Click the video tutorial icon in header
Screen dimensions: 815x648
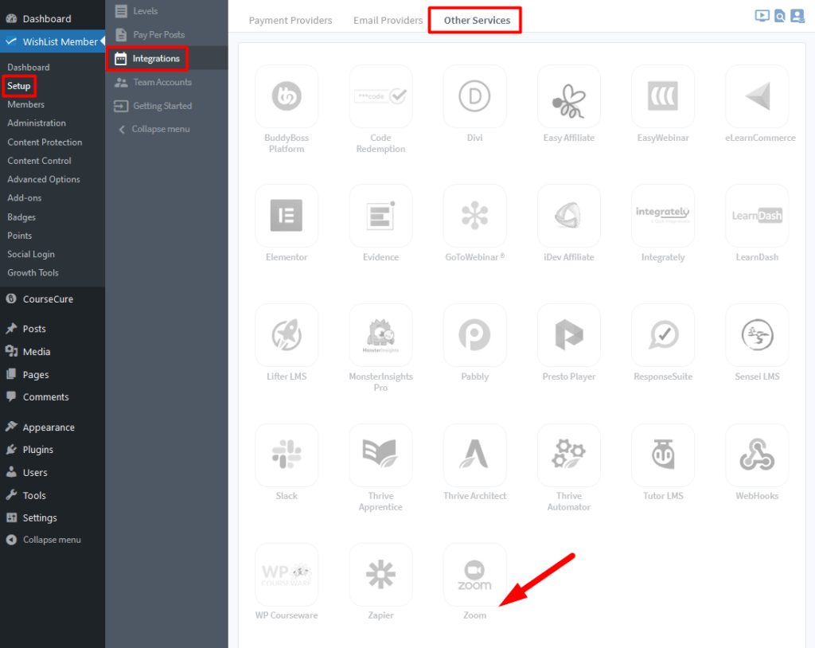point(762,16)
